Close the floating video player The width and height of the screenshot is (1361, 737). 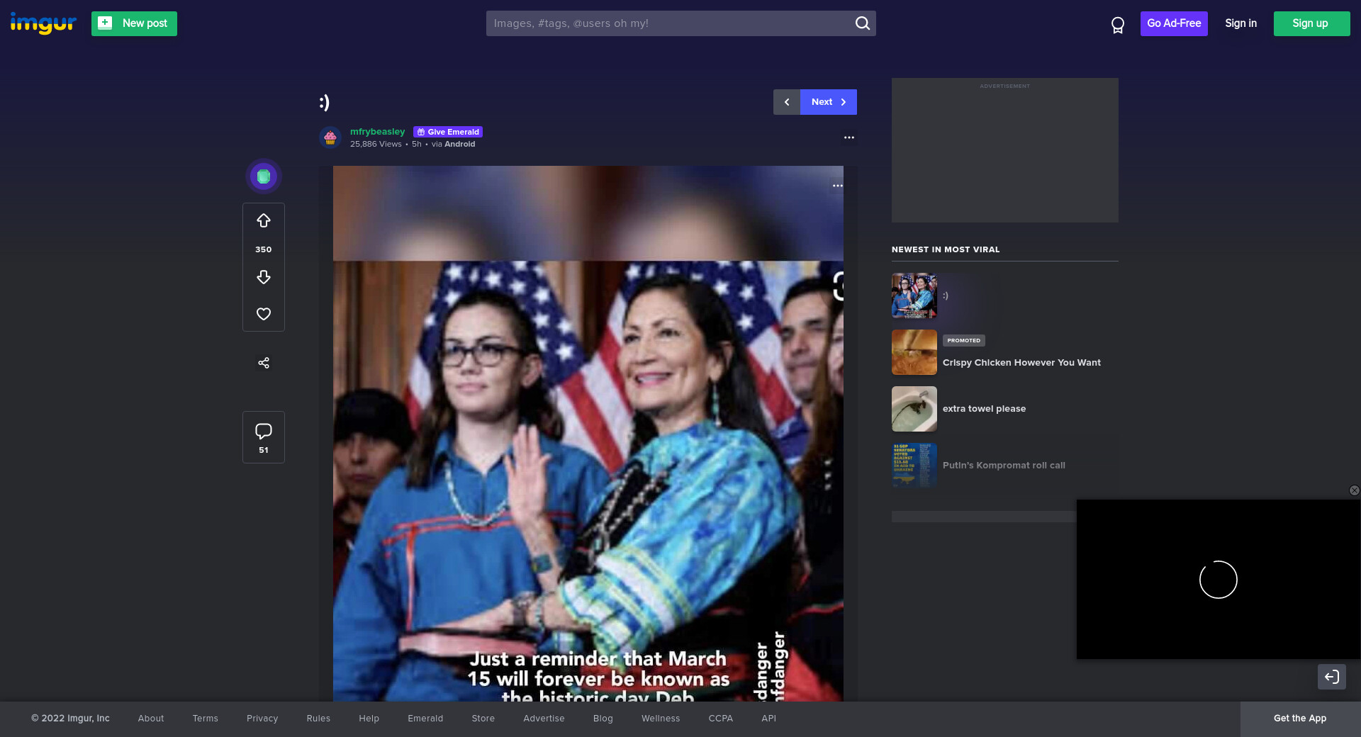pos(1354,490)
